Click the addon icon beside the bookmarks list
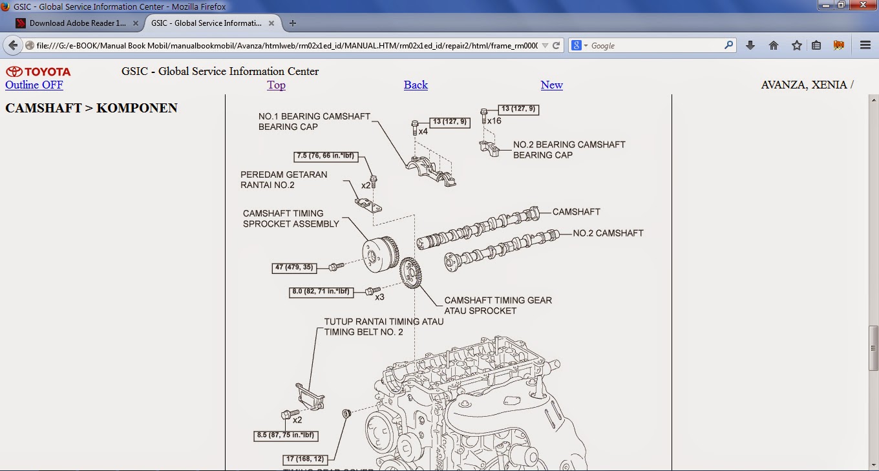 click(x=839, y=45)
